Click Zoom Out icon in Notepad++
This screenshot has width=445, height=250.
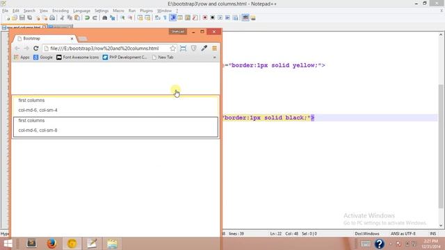(x=130, y=18)
